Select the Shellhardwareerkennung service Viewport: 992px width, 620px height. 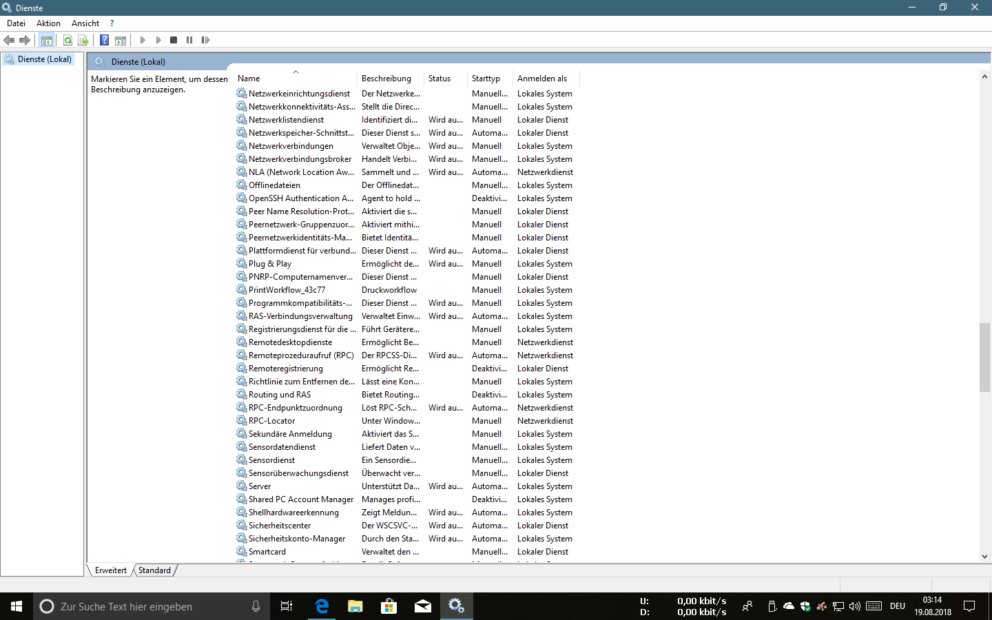click(x=293, y=513)
